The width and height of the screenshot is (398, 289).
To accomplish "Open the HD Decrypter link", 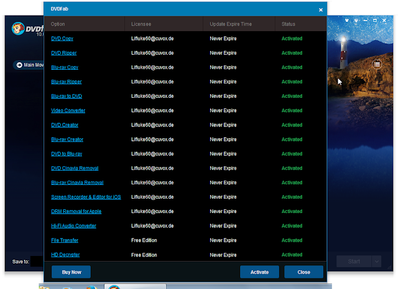I will tap(65, 255).
